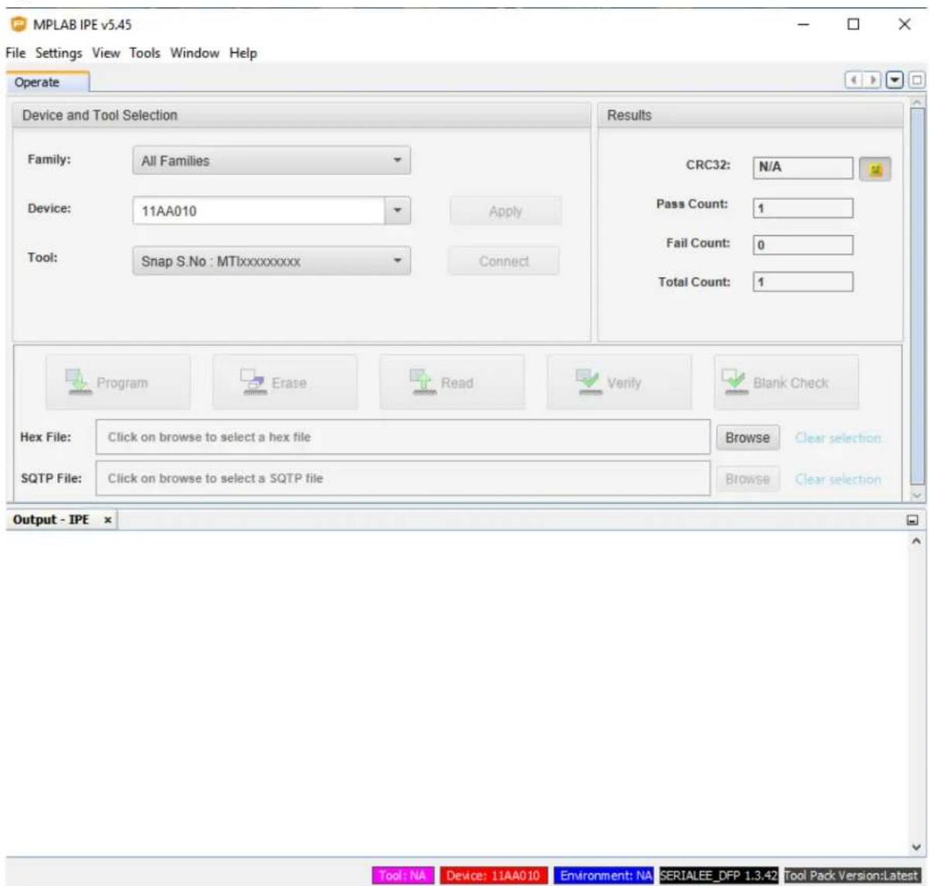Click the 'Tool Pack Version:Latest' status entry

tap(851, 875)
